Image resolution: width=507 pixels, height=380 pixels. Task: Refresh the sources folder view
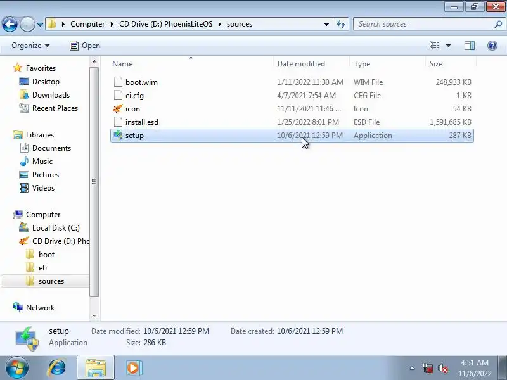click(341, 24)
